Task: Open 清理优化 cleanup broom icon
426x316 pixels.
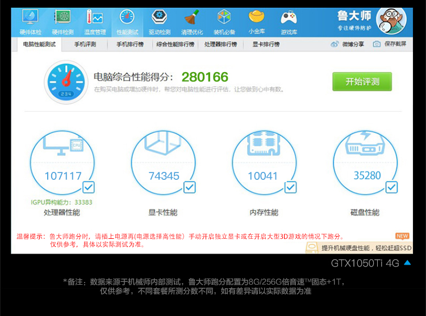Action: pyautogui.click(x=192, y=17)
